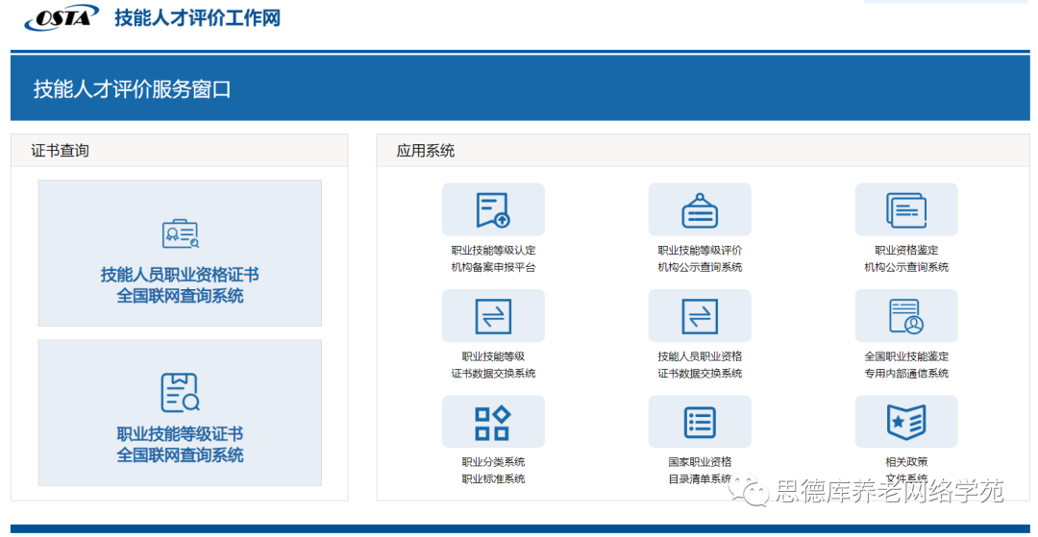Click the list icon for 国家职业资格 目录清单系统
Viewport: 1038px width, 537px height.
tap(700, 422)
